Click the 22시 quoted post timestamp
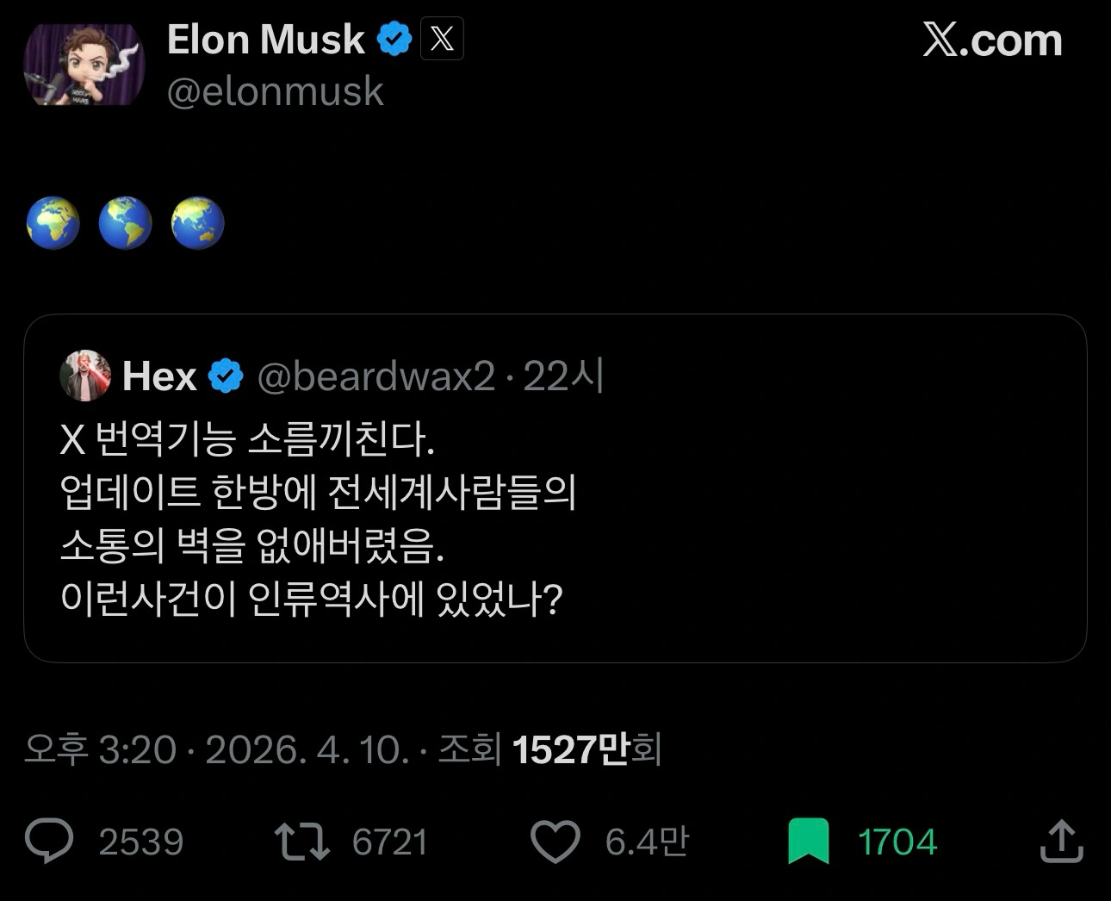The width and height of the screenshot is (1111, 901). coord(564,376)
